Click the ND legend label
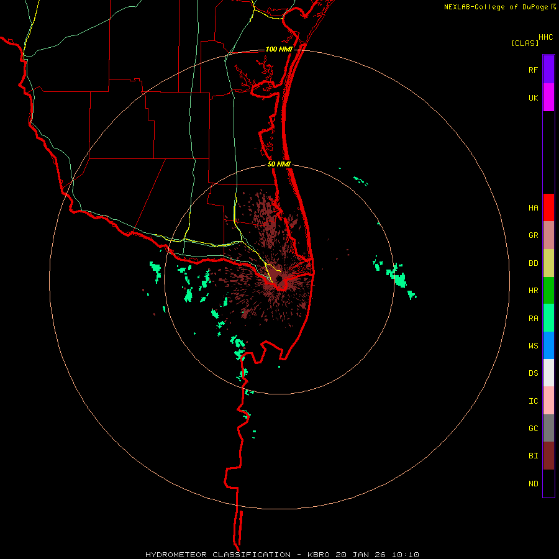This screenshot has width=559, height=559. [x=533, y=484]
